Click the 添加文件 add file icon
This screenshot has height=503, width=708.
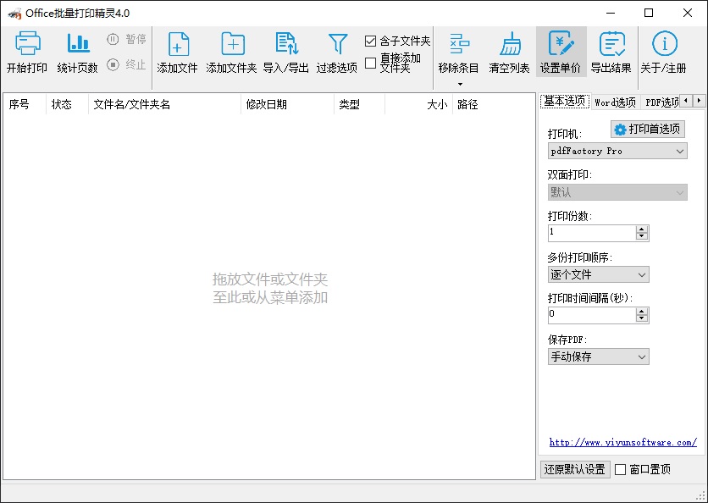pyautogui.click(x=177, y=51)
